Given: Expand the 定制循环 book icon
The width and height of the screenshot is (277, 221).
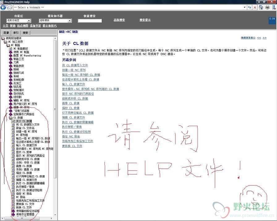Looking at the screenshot, I should [11, 90].
